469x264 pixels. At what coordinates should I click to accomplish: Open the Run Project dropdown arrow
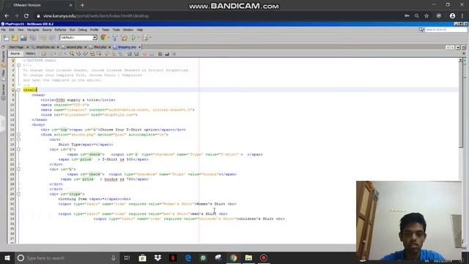tap(139, 37)
